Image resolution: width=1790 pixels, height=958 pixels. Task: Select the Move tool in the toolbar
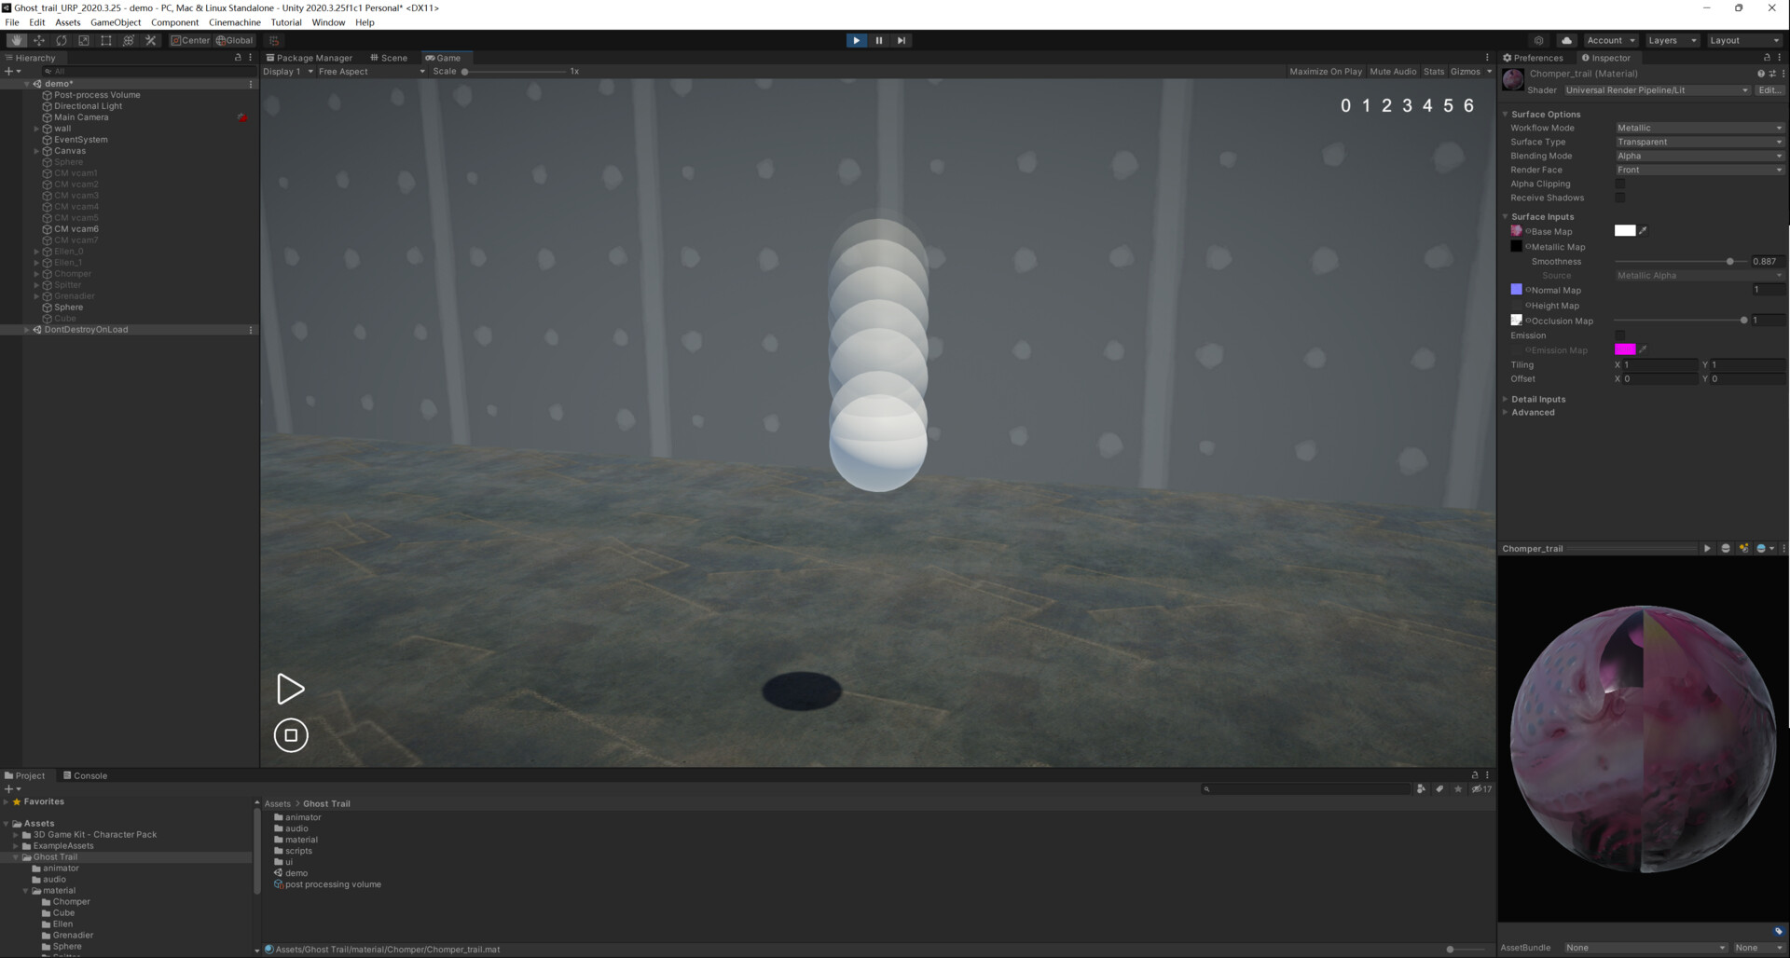point(39,40)
